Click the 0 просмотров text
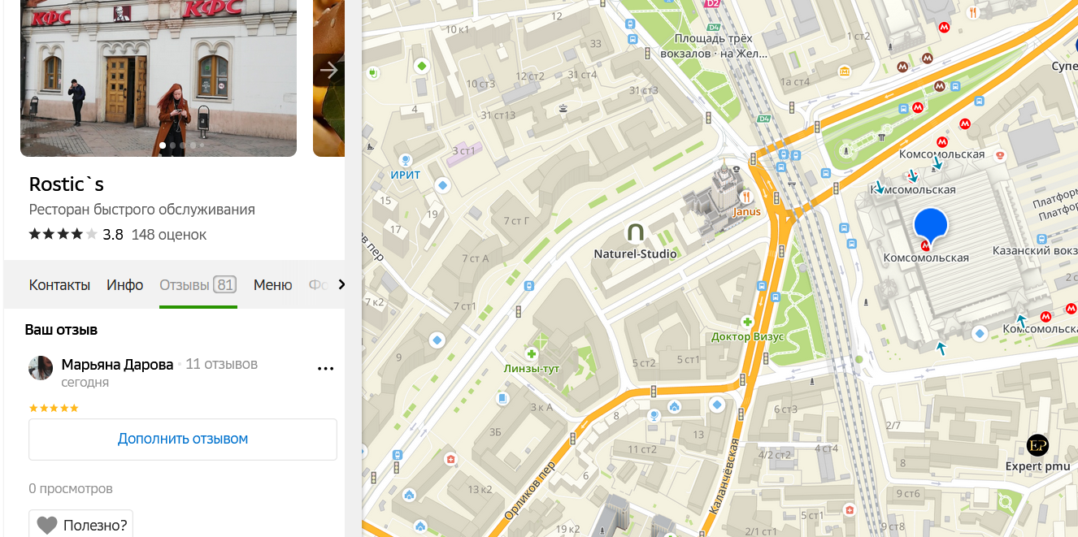The image size is (1078, 537). (x=71, y=488)
